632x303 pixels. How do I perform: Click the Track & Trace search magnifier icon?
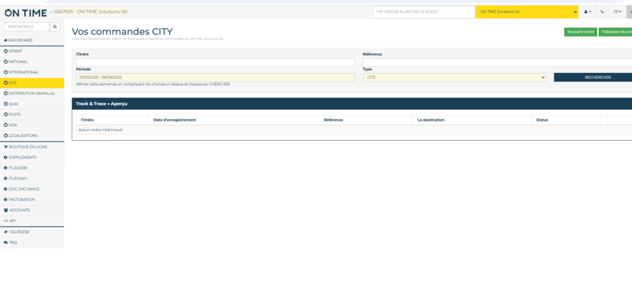click(x=55, y=27)
